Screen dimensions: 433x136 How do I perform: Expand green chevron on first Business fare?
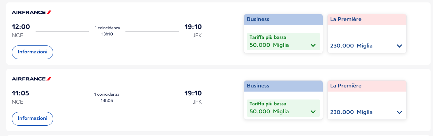pos(313,45)
